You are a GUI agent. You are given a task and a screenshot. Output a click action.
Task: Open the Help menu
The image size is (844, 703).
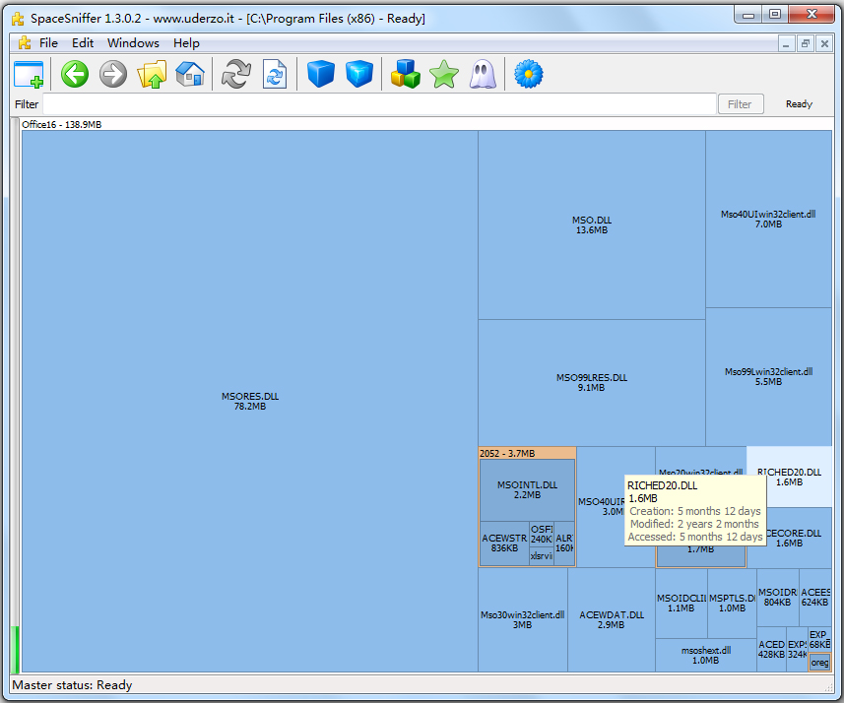click(186, 43)
